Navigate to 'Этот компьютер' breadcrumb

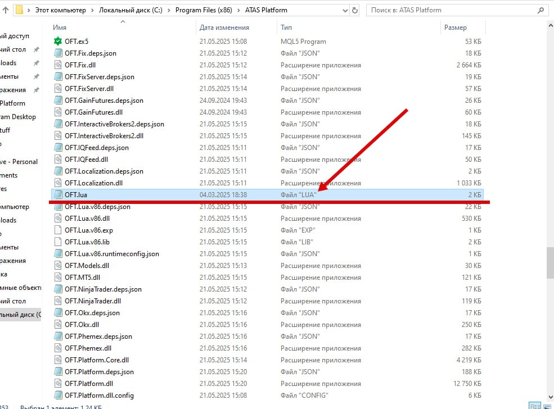coord(60,10)
